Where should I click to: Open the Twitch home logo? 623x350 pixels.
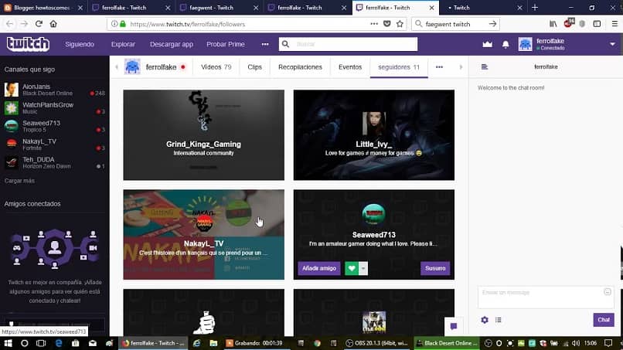point(28,44)
